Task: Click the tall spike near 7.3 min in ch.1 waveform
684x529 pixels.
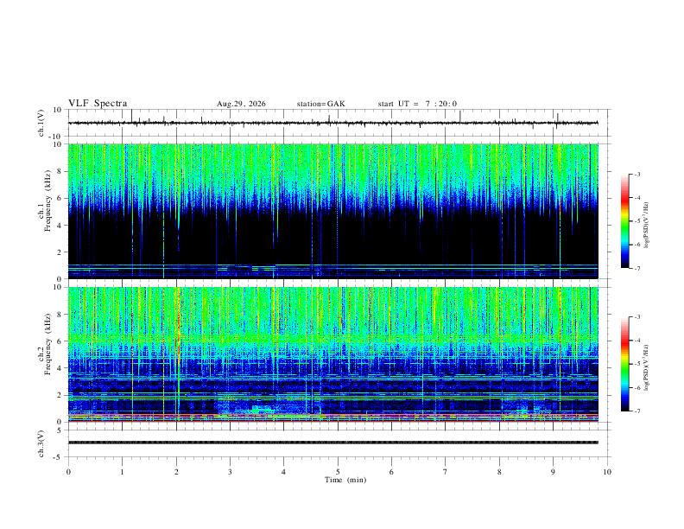Action: pos(460,116)
